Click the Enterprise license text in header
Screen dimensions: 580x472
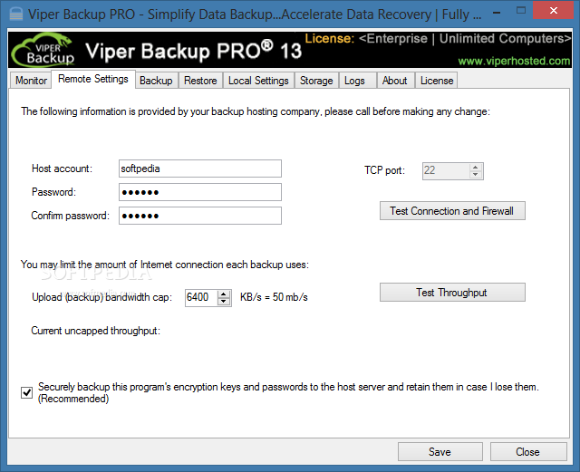click(465, 38)
